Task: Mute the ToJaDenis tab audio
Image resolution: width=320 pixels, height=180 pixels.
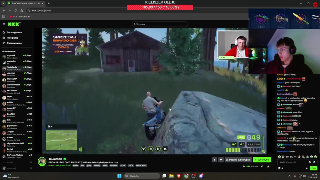Action: coord(38,3)
